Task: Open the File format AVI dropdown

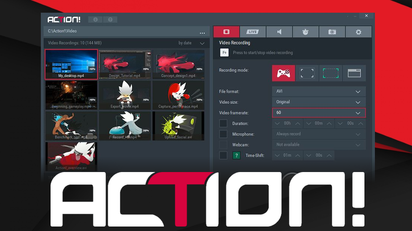Action: [x=319, y=91]
